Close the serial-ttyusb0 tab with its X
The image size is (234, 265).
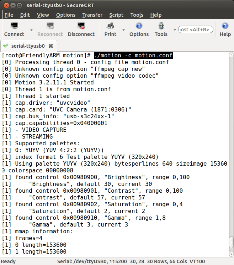(x=51, y=46)
